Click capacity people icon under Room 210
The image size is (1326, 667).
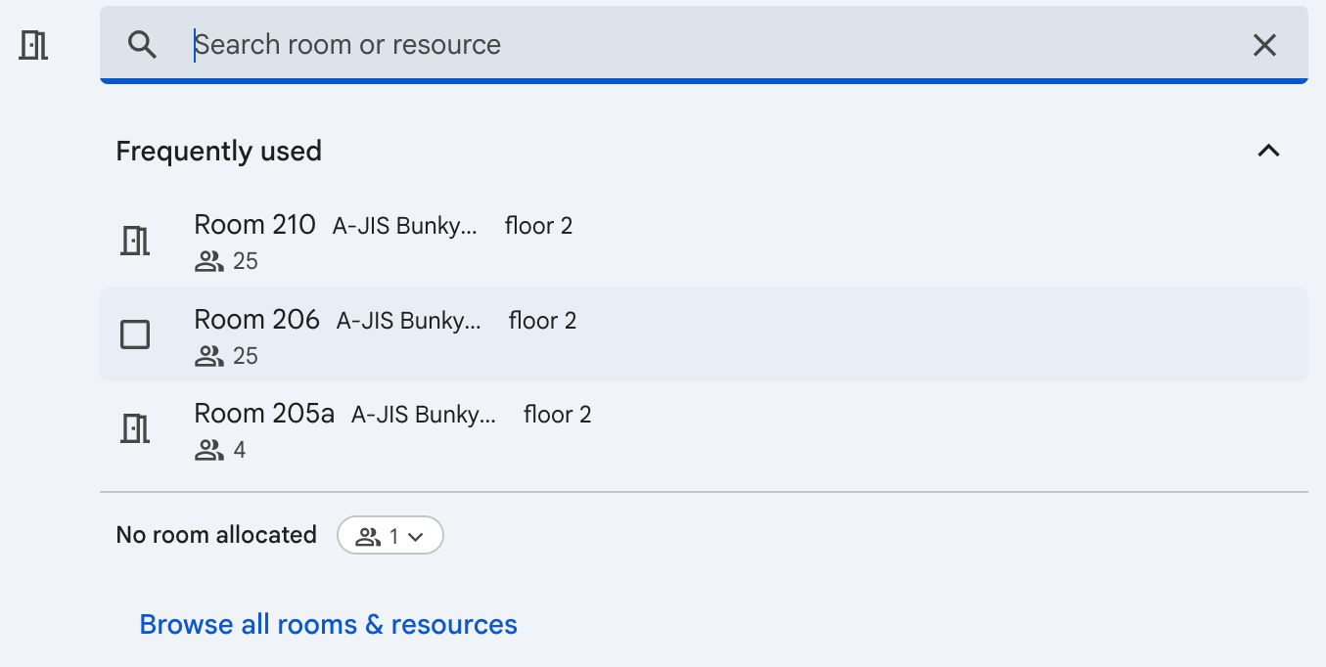[209, 261]
